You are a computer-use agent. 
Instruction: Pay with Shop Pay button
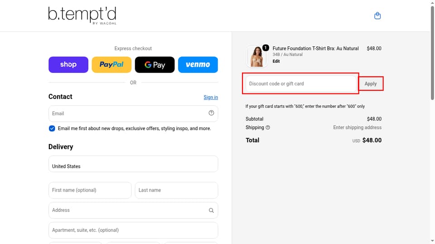pyautogui.click(x=68, y=65)
